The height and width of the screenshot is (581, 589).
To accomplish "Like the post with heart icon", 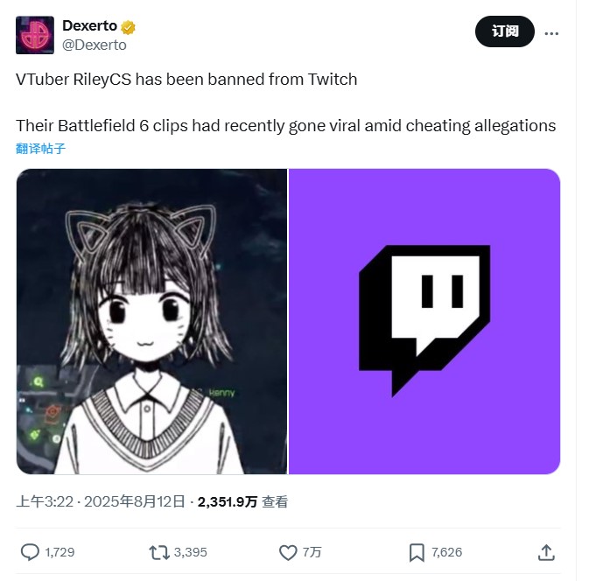I will pos(288,552).
